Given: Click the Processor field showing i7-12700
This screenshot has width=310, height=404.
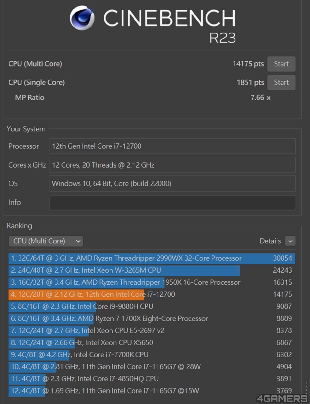Looking at the screenshot, I should 173,146.
